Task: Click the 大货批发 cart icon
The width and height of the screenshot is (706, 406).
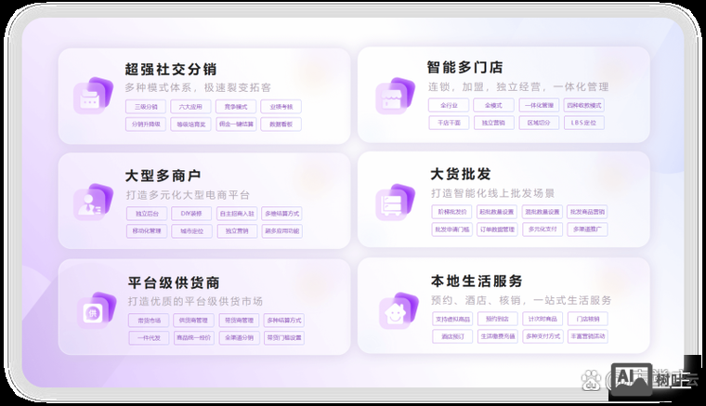Action: [395, 203]
